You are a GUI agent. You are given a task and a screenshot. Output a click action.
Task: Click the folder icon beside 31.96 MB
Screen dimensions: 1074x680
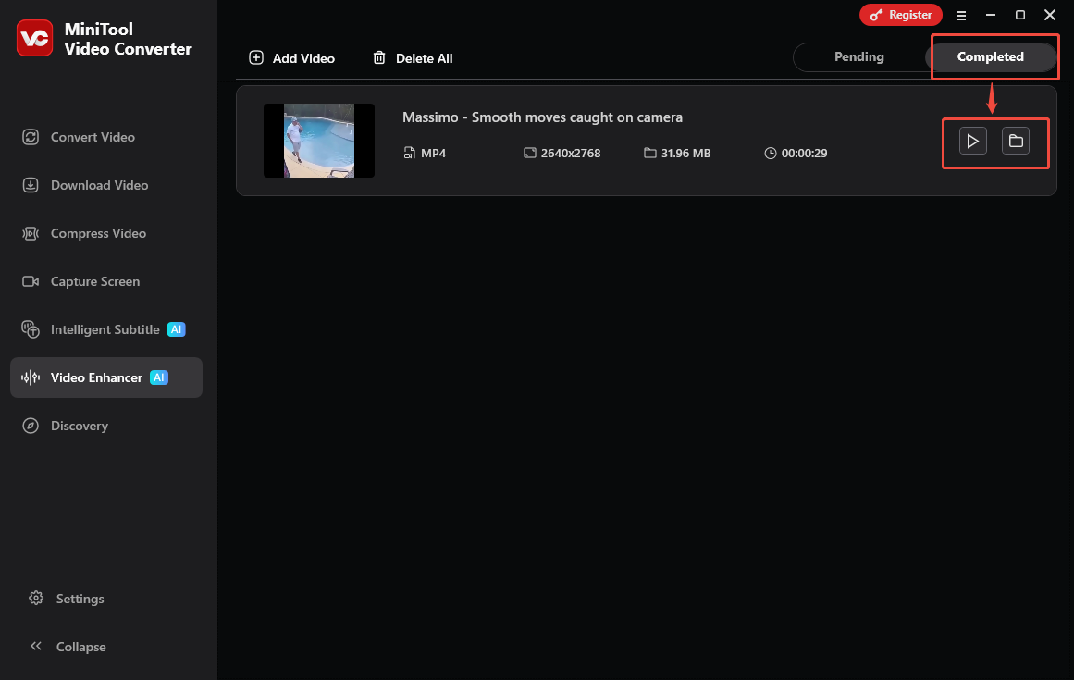point(650,153)
